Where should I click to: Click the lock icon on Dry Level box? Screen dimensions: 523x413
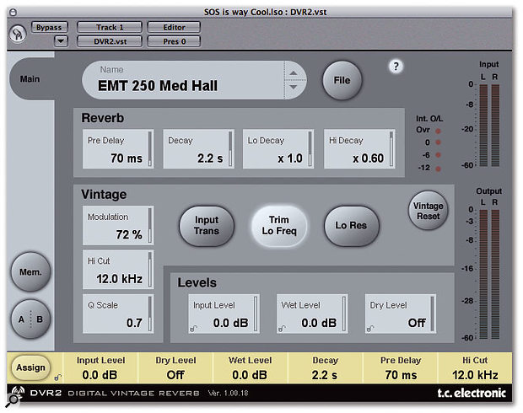pos(370,329)
